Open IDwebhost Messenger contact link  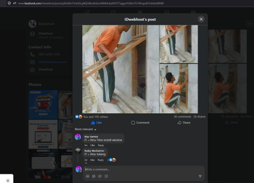click(46, 70)
